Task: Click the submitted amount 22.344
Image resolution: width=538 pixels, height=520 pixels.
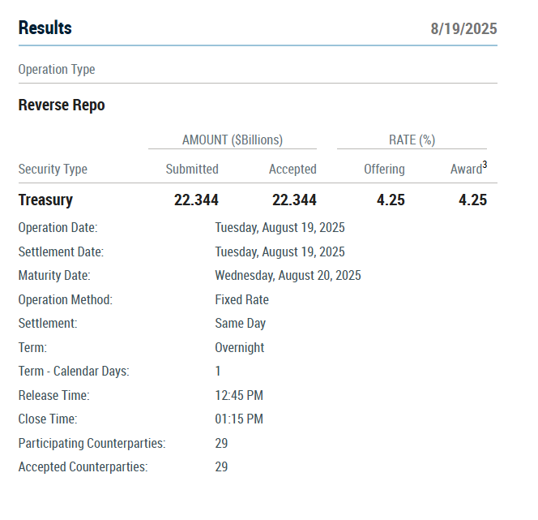Action: click(x=196, y=200)
